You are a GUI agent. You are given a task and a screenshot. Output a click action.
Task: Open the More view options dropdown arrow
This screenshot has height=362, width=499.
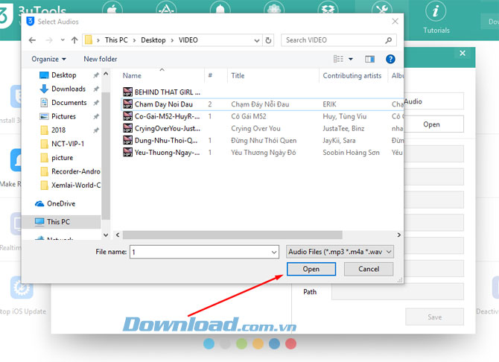click(351, 59)
